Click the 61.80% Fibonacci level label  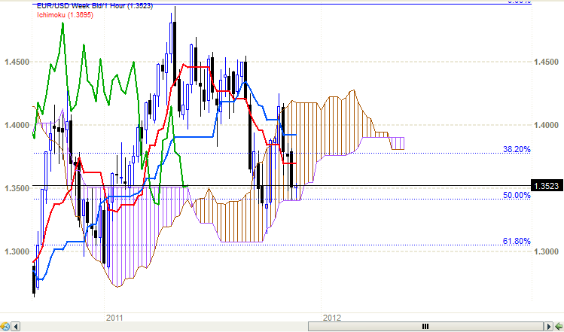517,241
